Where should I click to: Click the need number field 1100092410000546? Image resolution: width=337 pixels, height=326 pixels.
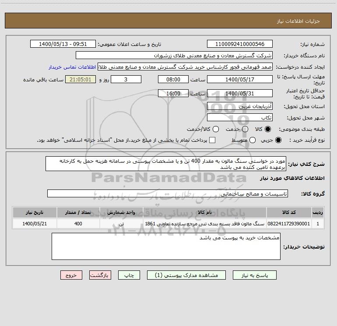[240, 44]
